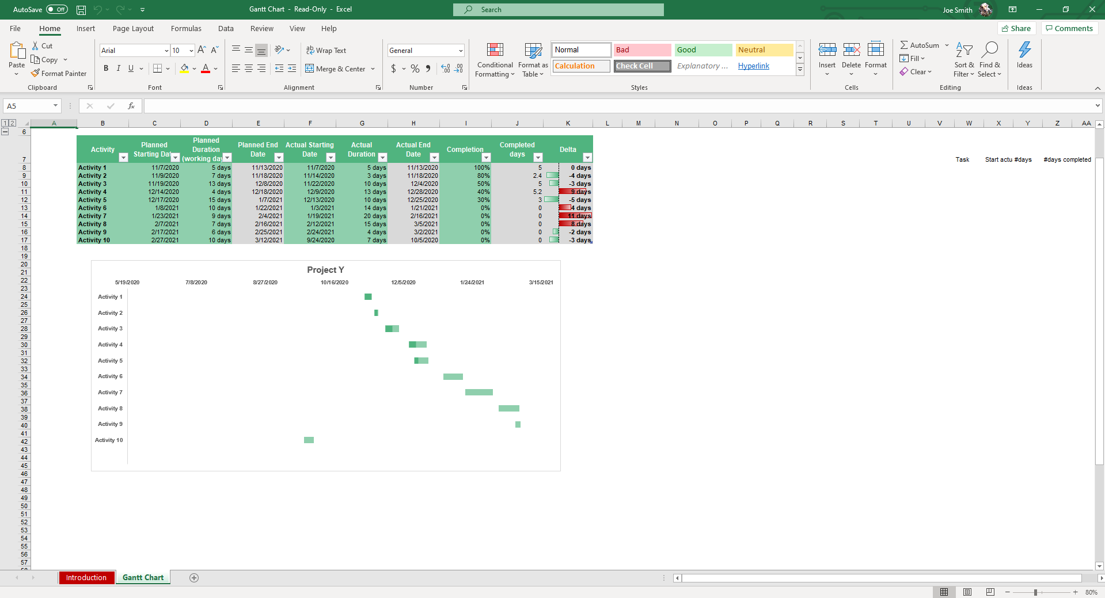Open the Introduction sheet tab

click(x=86, y=577)
